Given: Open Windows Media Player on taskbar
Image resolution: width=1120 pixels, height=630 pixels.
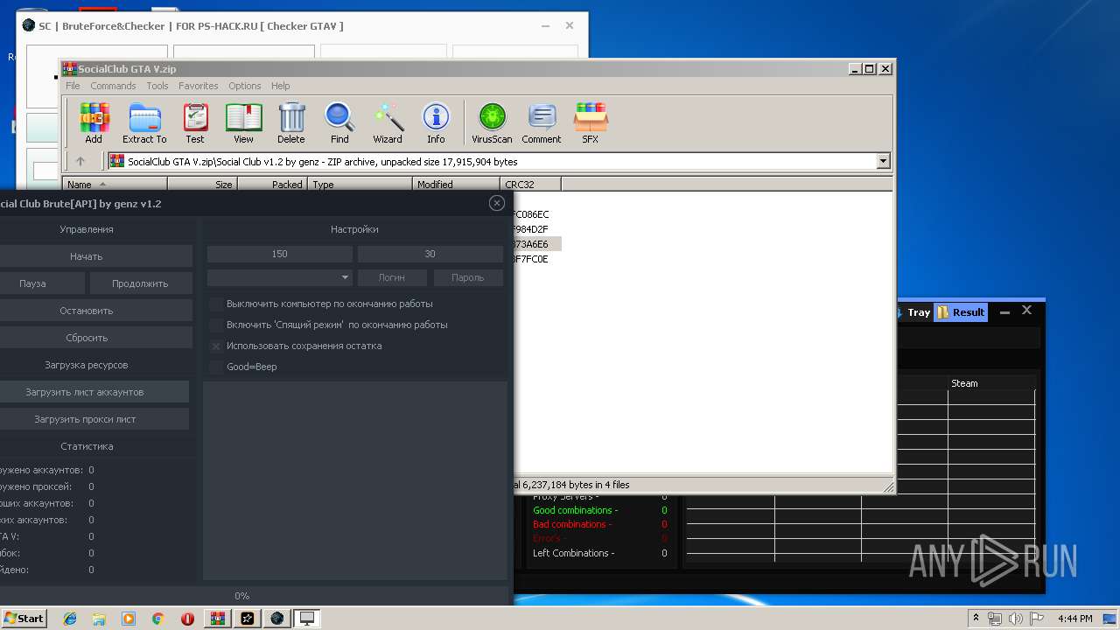Looking at the screenshot, I should click(x=129, y=619).
